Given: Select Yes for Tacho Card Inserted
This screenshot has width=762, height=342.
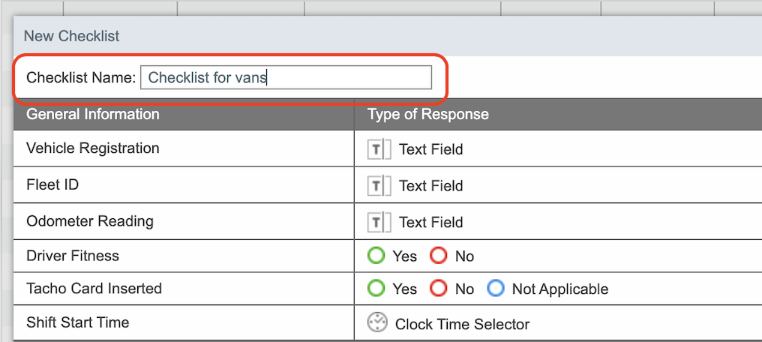Looking at the screenshot, I should click(376, 289).
